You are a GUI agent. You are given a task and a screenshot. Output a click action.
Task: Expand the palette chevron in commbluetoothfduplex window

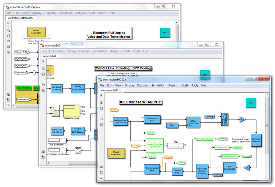click(x=8, y=106)
